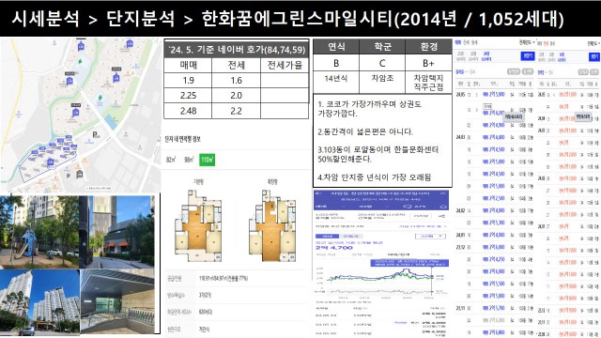Select the dark house marker below the complex
This screenshot has width=601, height=338.
point(79,175)
